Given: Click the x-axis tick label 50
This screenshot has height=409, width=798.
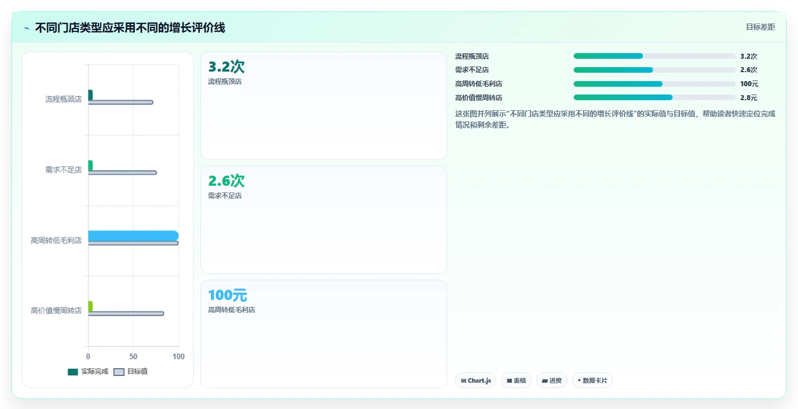Looking at the screenshot, I should [133, 356].
